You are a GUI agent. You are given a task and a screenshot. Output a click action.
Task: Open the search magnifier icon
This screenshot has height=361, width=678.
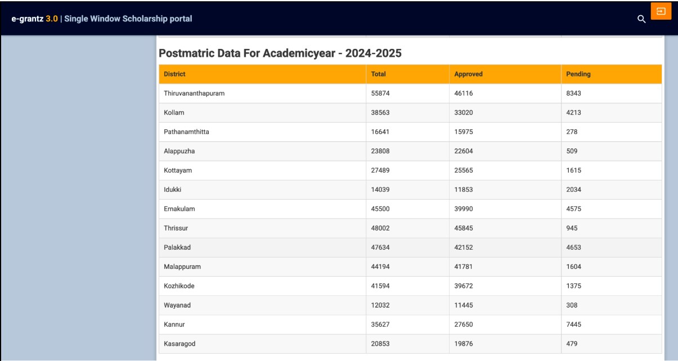pos(641,19)
